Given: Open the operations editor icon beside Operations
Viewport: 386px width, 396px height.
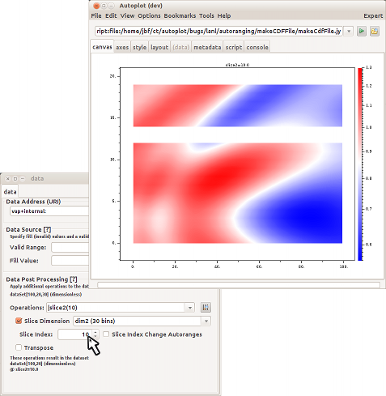Looking at the screenshot, I should tap(206, 307).
